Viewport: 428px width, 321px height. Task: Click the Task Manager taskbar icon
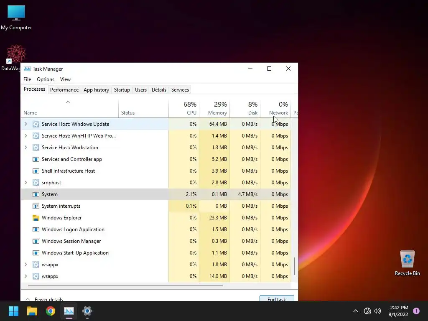click(x=69, y=311)
